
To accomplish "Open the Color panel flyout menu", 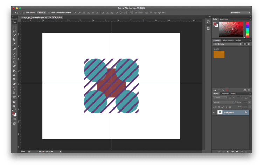I will coord(250,19).
